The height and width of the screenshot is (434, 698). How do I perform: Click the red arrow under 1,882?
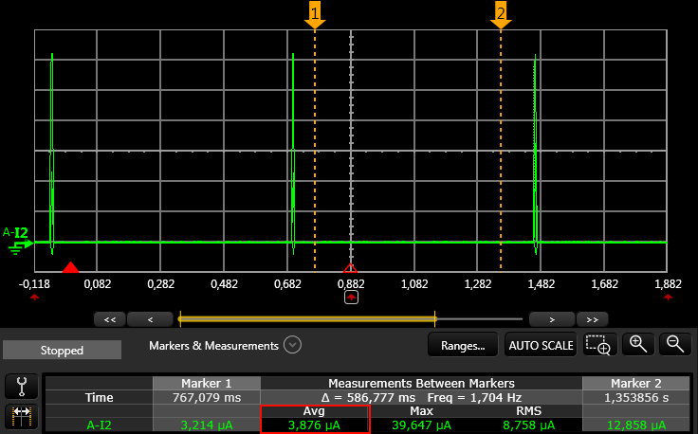tap(668, 297)
